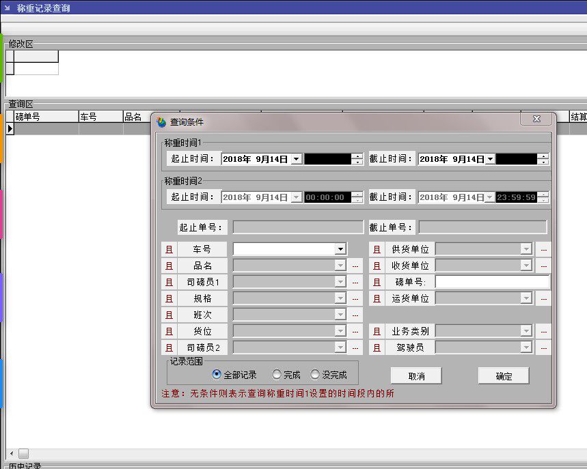The width and height of the screenshot is (587, 469).
Task: Toggle the 且 operator beside 磅单号
Action: pyautogui.click(x=377, y=283)
